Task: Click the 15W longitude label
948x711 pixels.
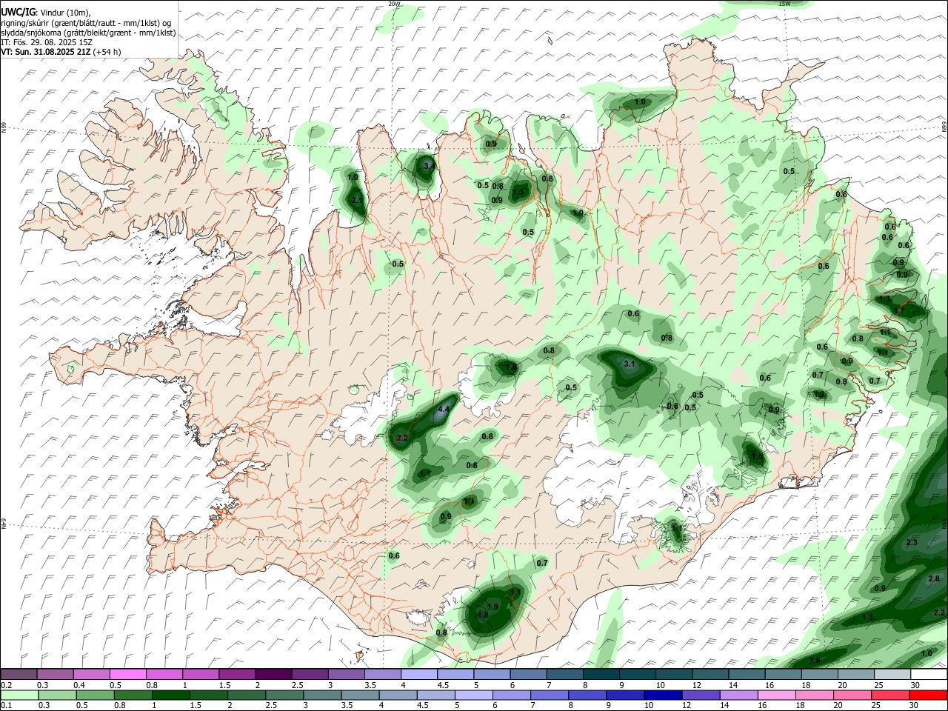Action: click(x=785, y=4)
